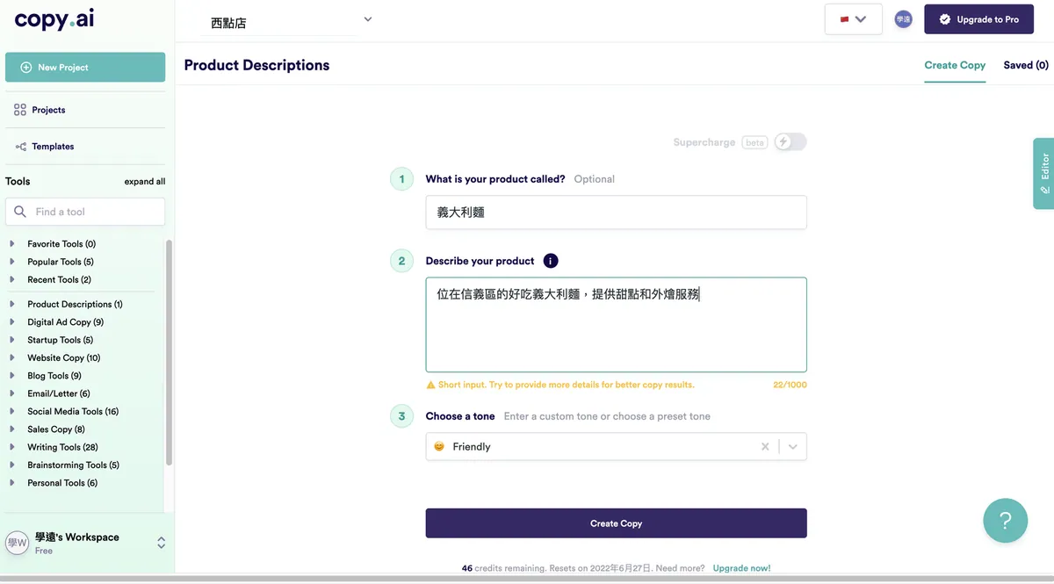Expand Favorite Tools (0)

point(61,244)
